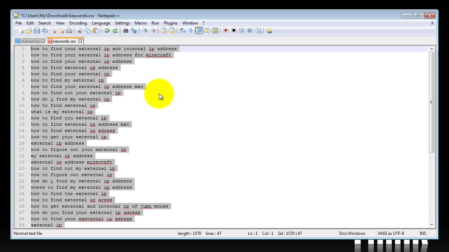Save the file with the Save icon
Screen dimensions: 449x252
click(37, 31)
